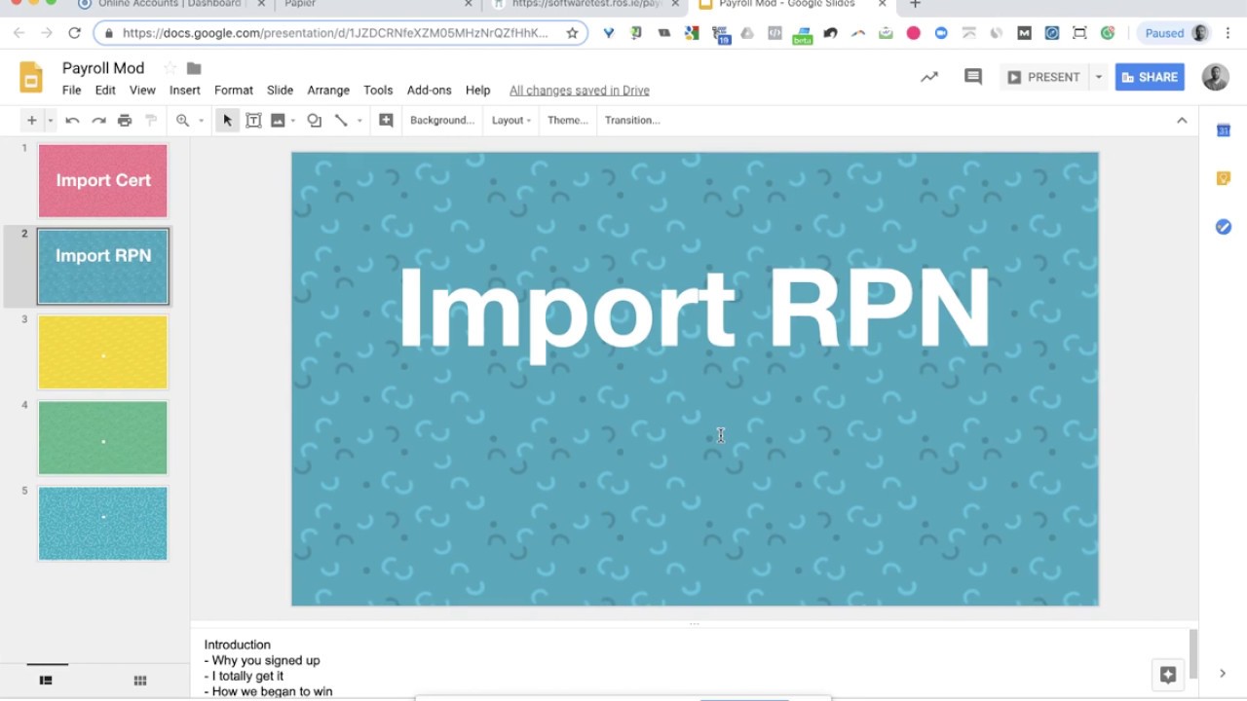Open the Help menu

[477, 90]
